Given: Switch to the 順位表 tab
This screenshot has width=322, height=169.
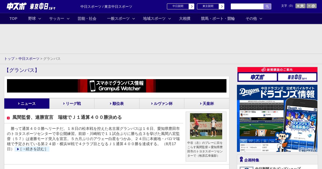Looking at the screenshot, I should pos(117,104).
